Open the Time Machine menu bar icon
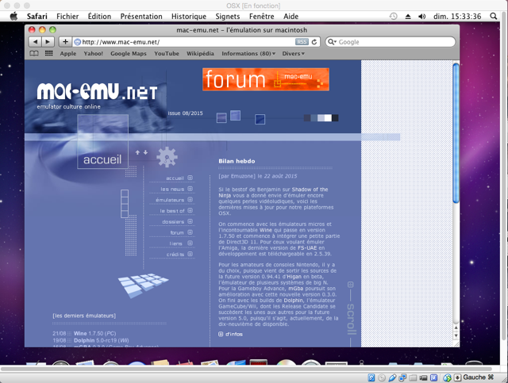 tap(394, 16)
